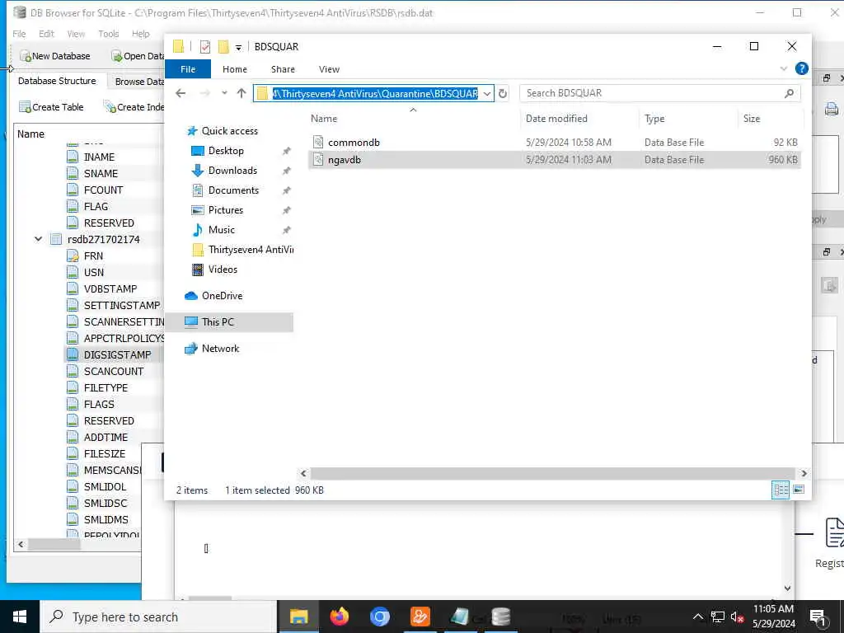Screen dimensions: 844x633
Task: Switch to details view layout icon
Action: [780, 490]
